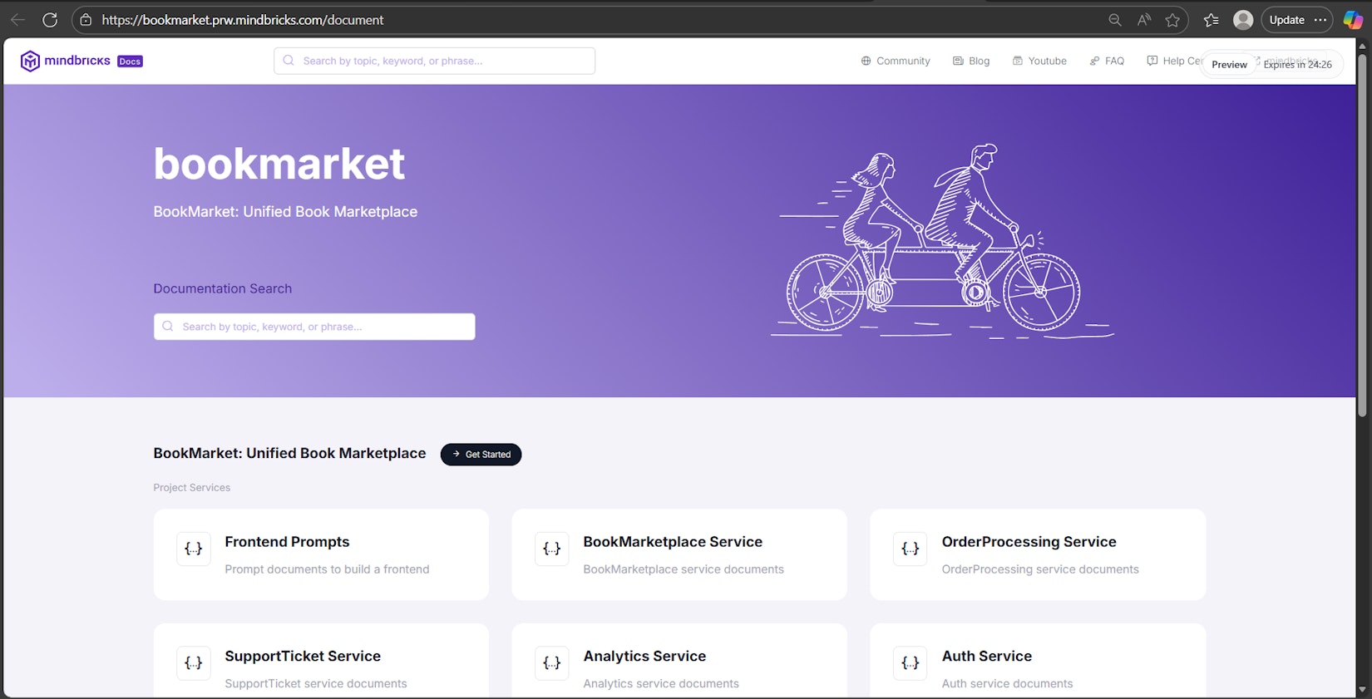Image resolution: width=1372 pixels, height=699 pixels.
Task: Click the mindbricks logo icon
Action: pyautogui.click(x=30, y=61)
